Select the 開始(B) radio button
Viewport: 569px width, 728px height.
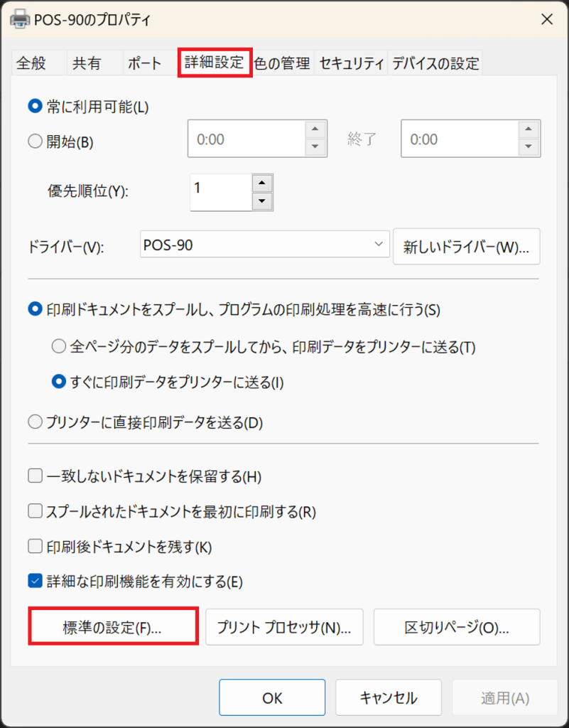(36, 141)
